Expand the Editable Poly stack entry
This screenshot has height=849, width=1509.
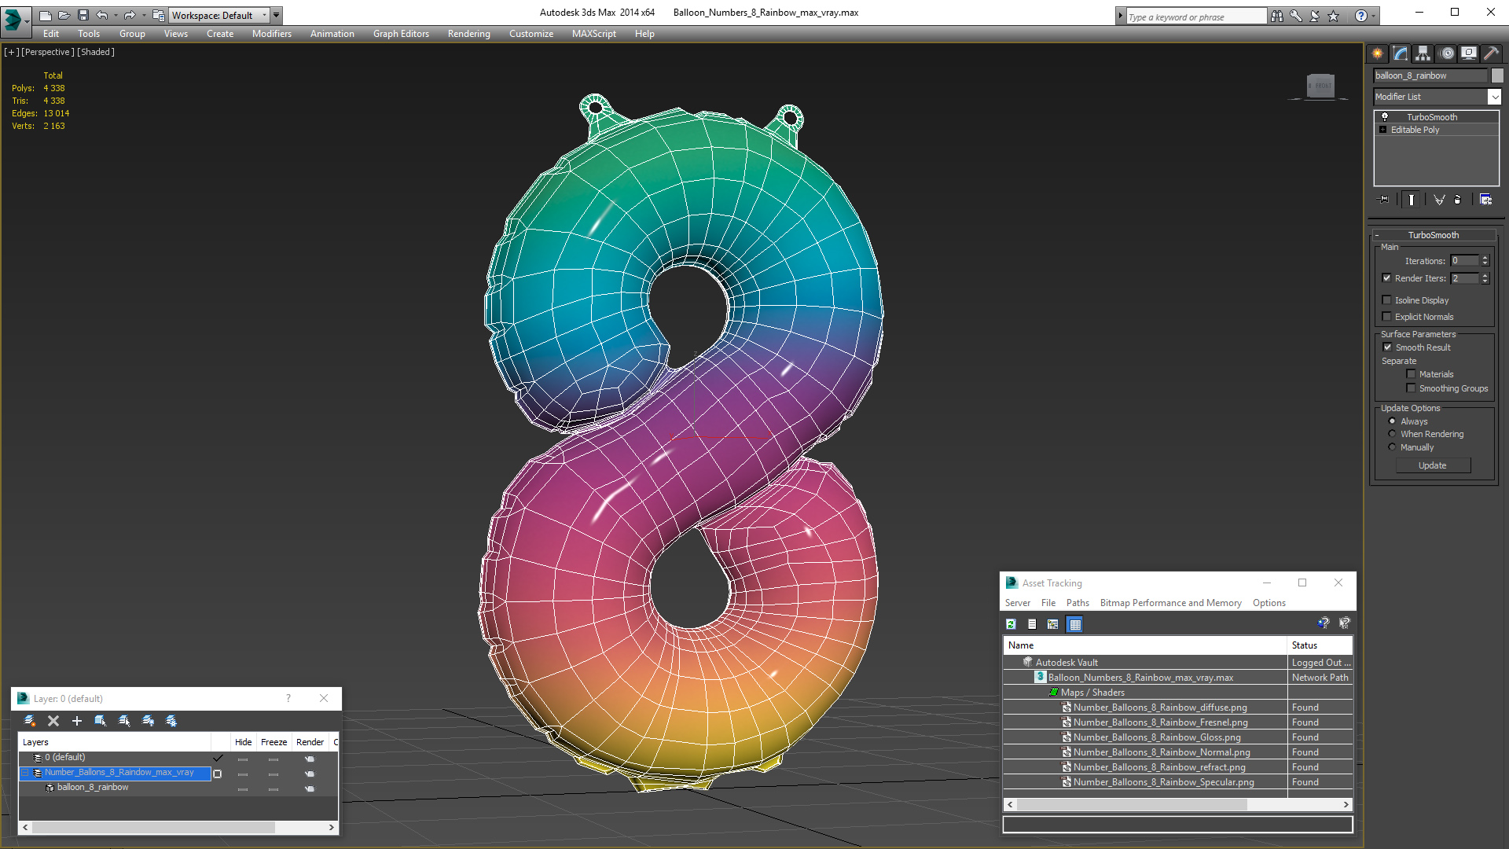(1383, 130)
